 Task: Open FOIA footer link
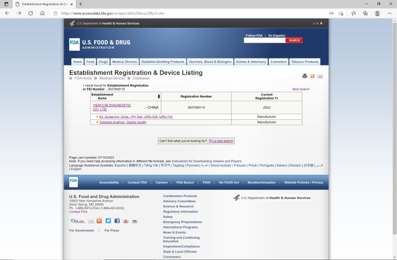coord(206,182)
